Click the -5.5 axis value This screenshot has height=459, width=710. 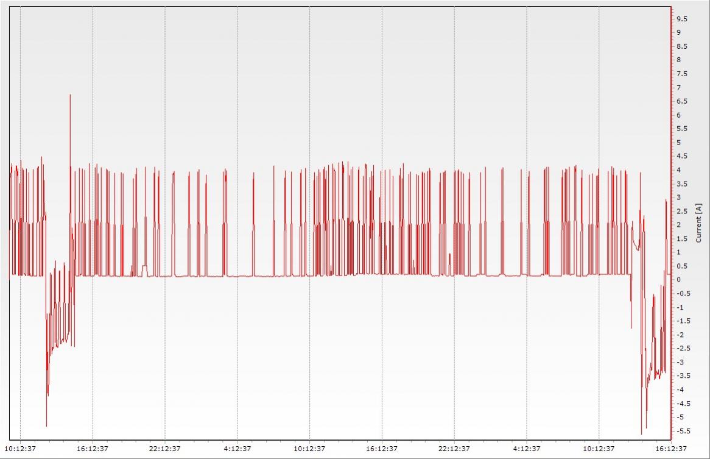coord(683,431)
